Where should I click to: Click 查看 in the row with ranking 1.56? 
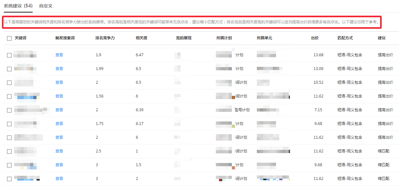coord(59,96)
